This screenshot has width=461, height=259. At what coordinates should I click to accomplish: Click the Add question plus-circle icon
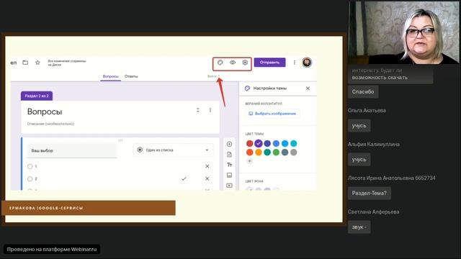click(229, 144)
